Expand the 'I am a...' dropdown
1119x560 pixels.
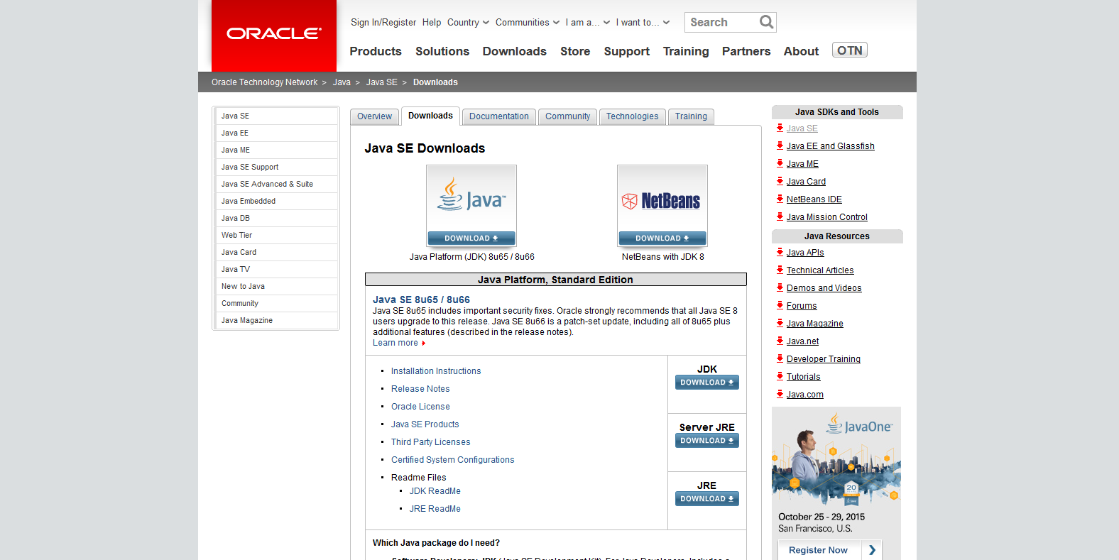click(588, 23)
